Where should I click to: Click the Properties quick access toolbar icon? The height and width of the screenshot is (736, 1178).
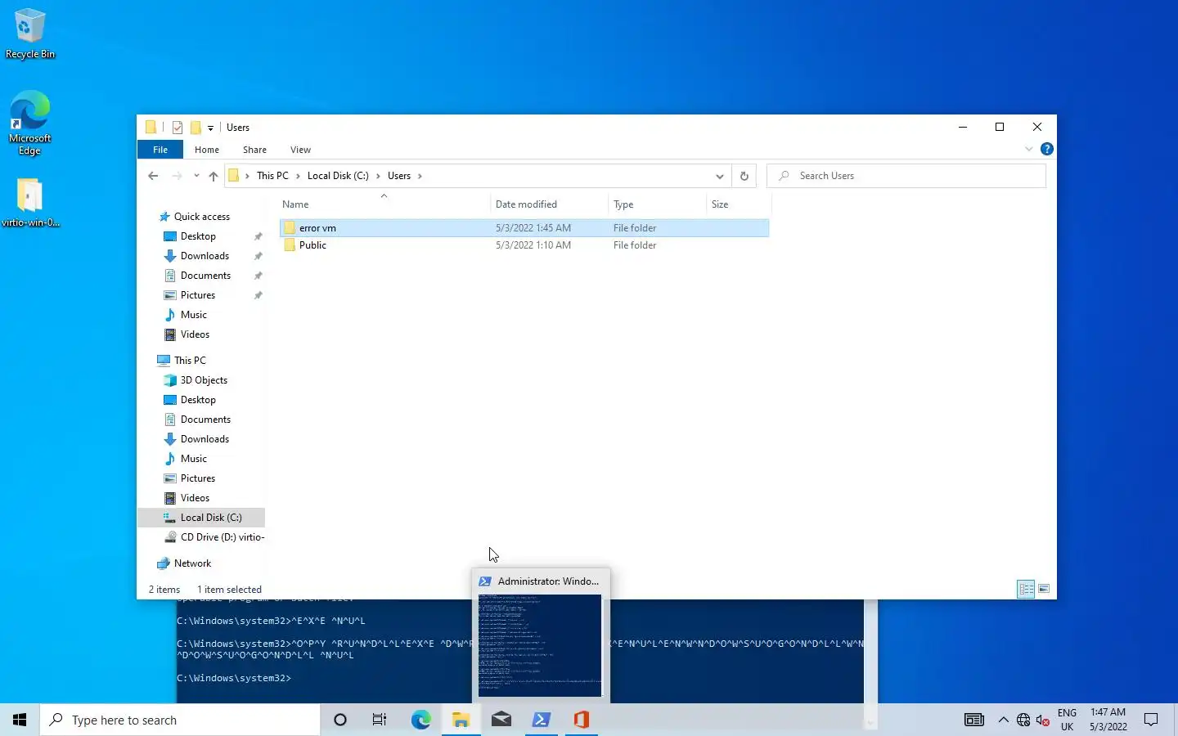coord(178,128)
